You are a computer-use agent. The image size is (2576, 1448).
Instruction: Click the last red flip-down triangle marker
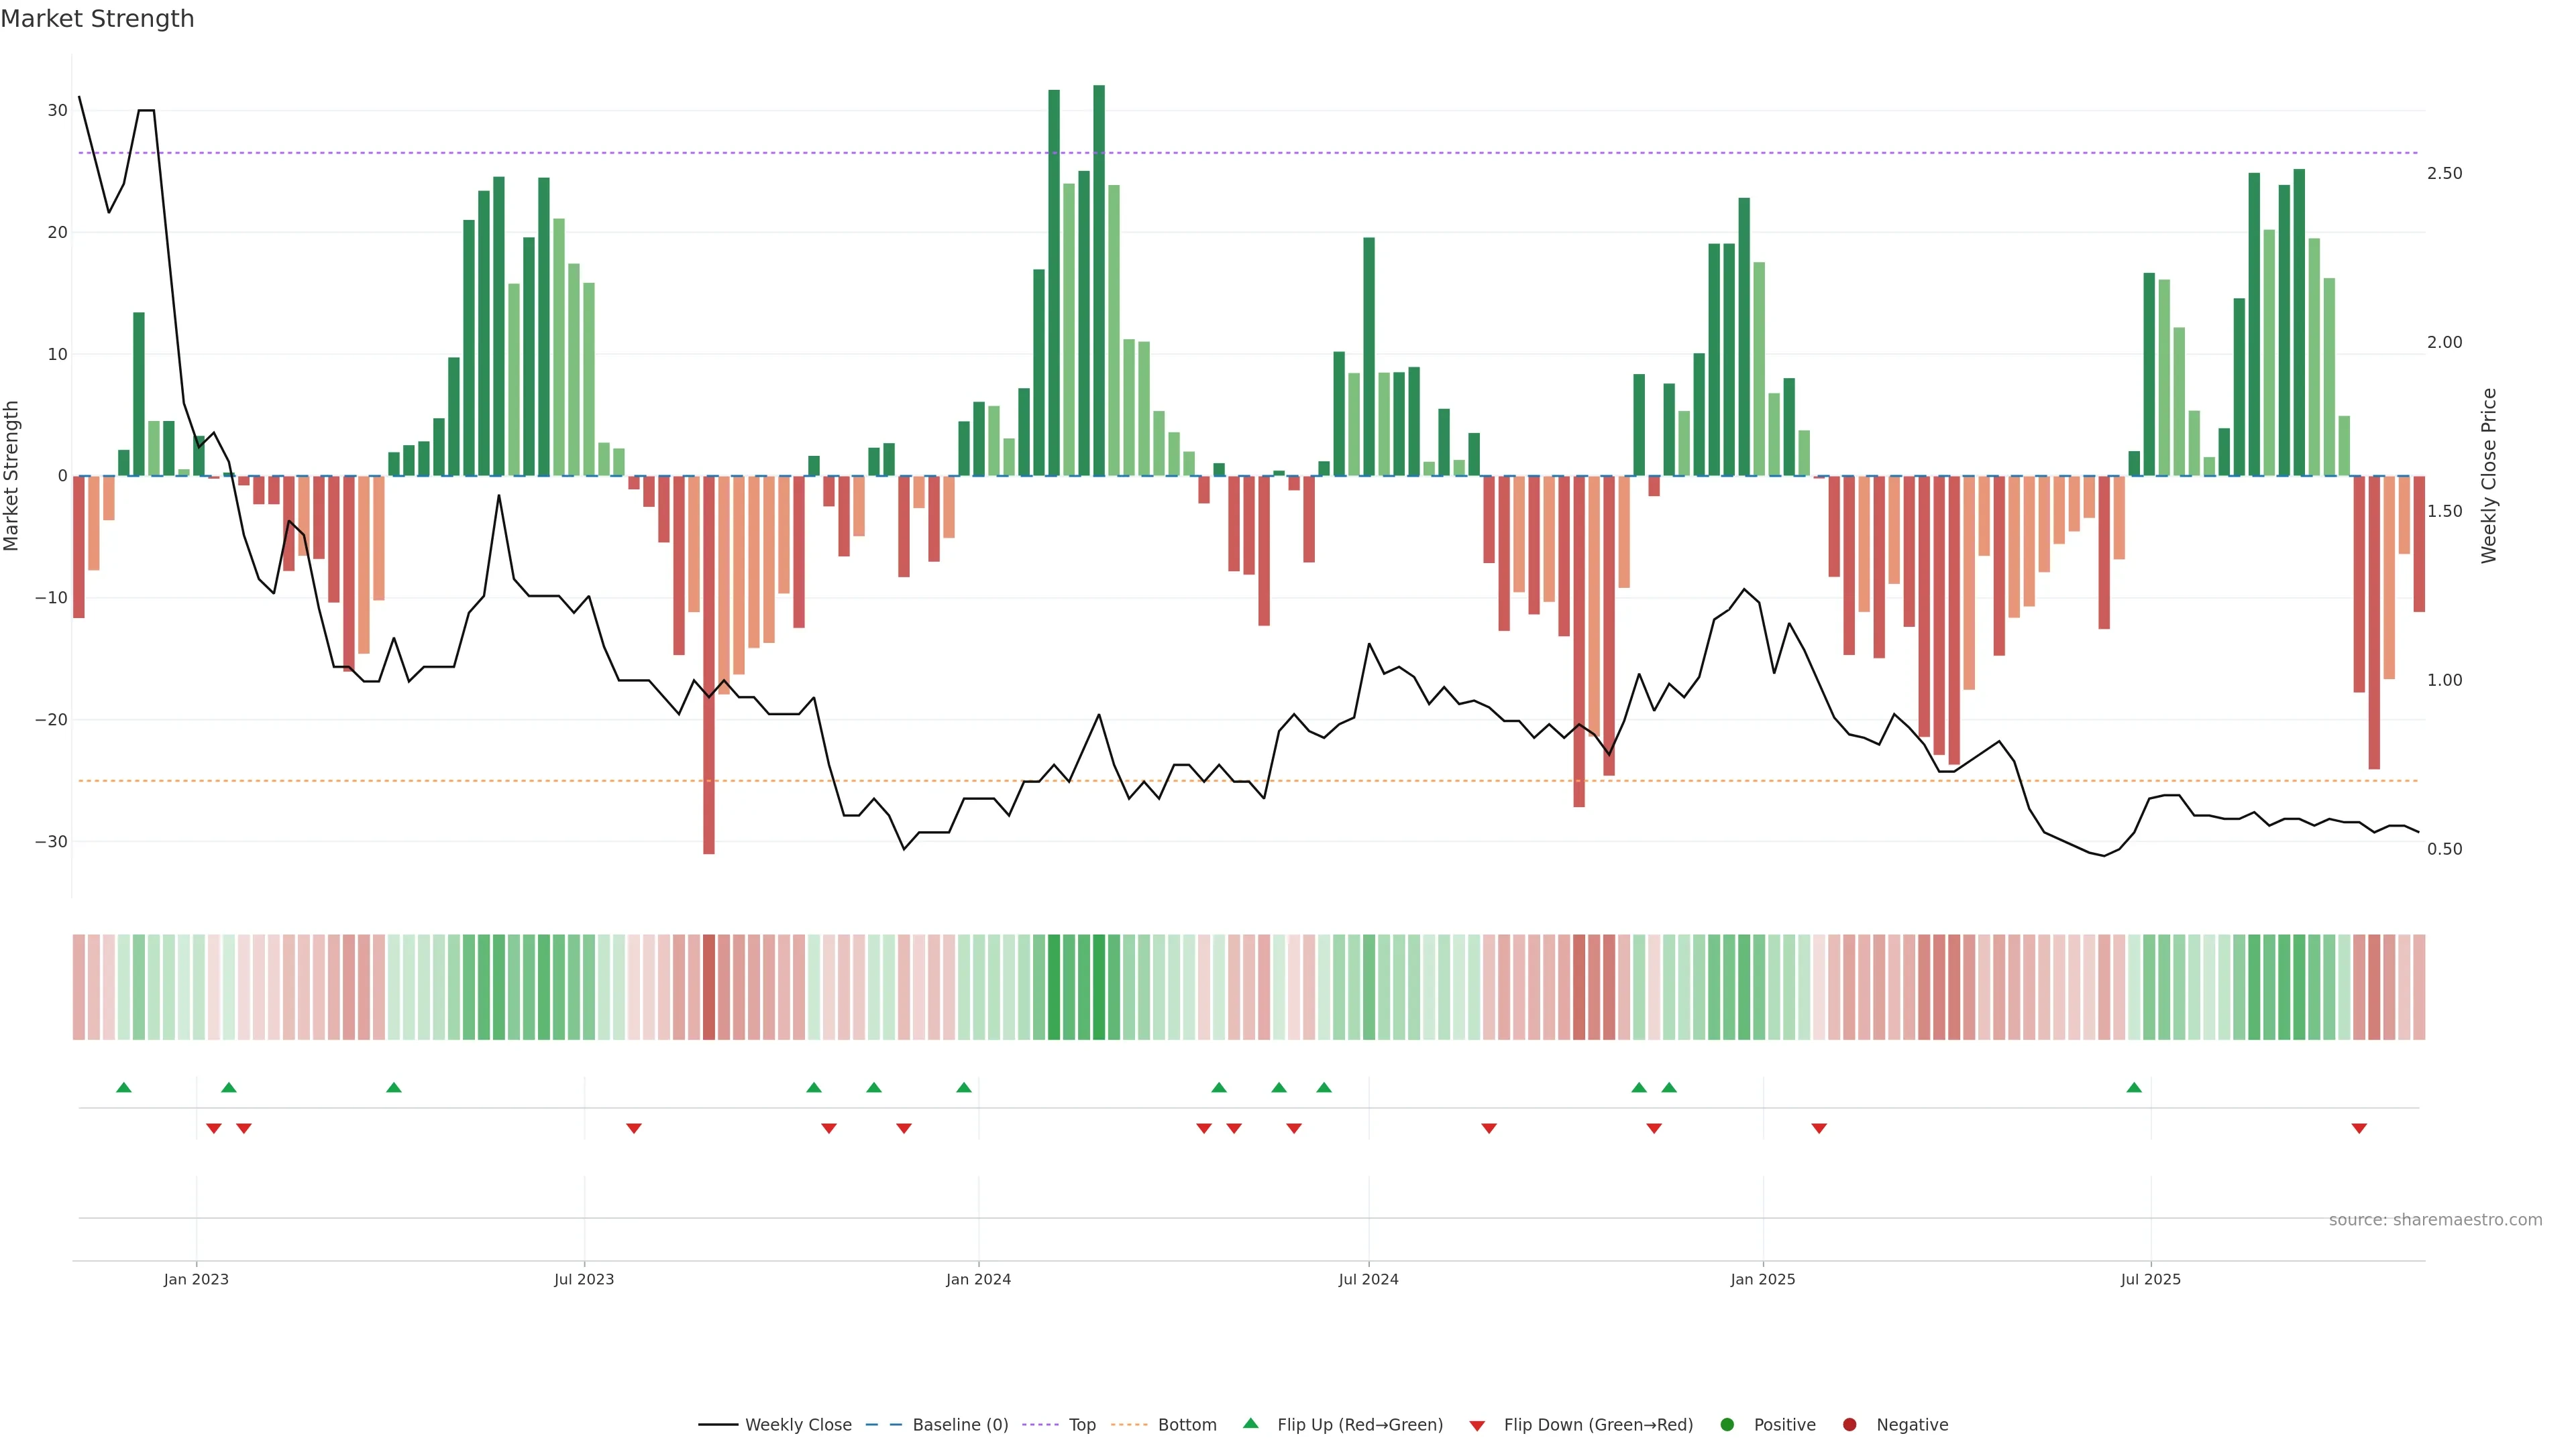(x=2359, y=1128)
